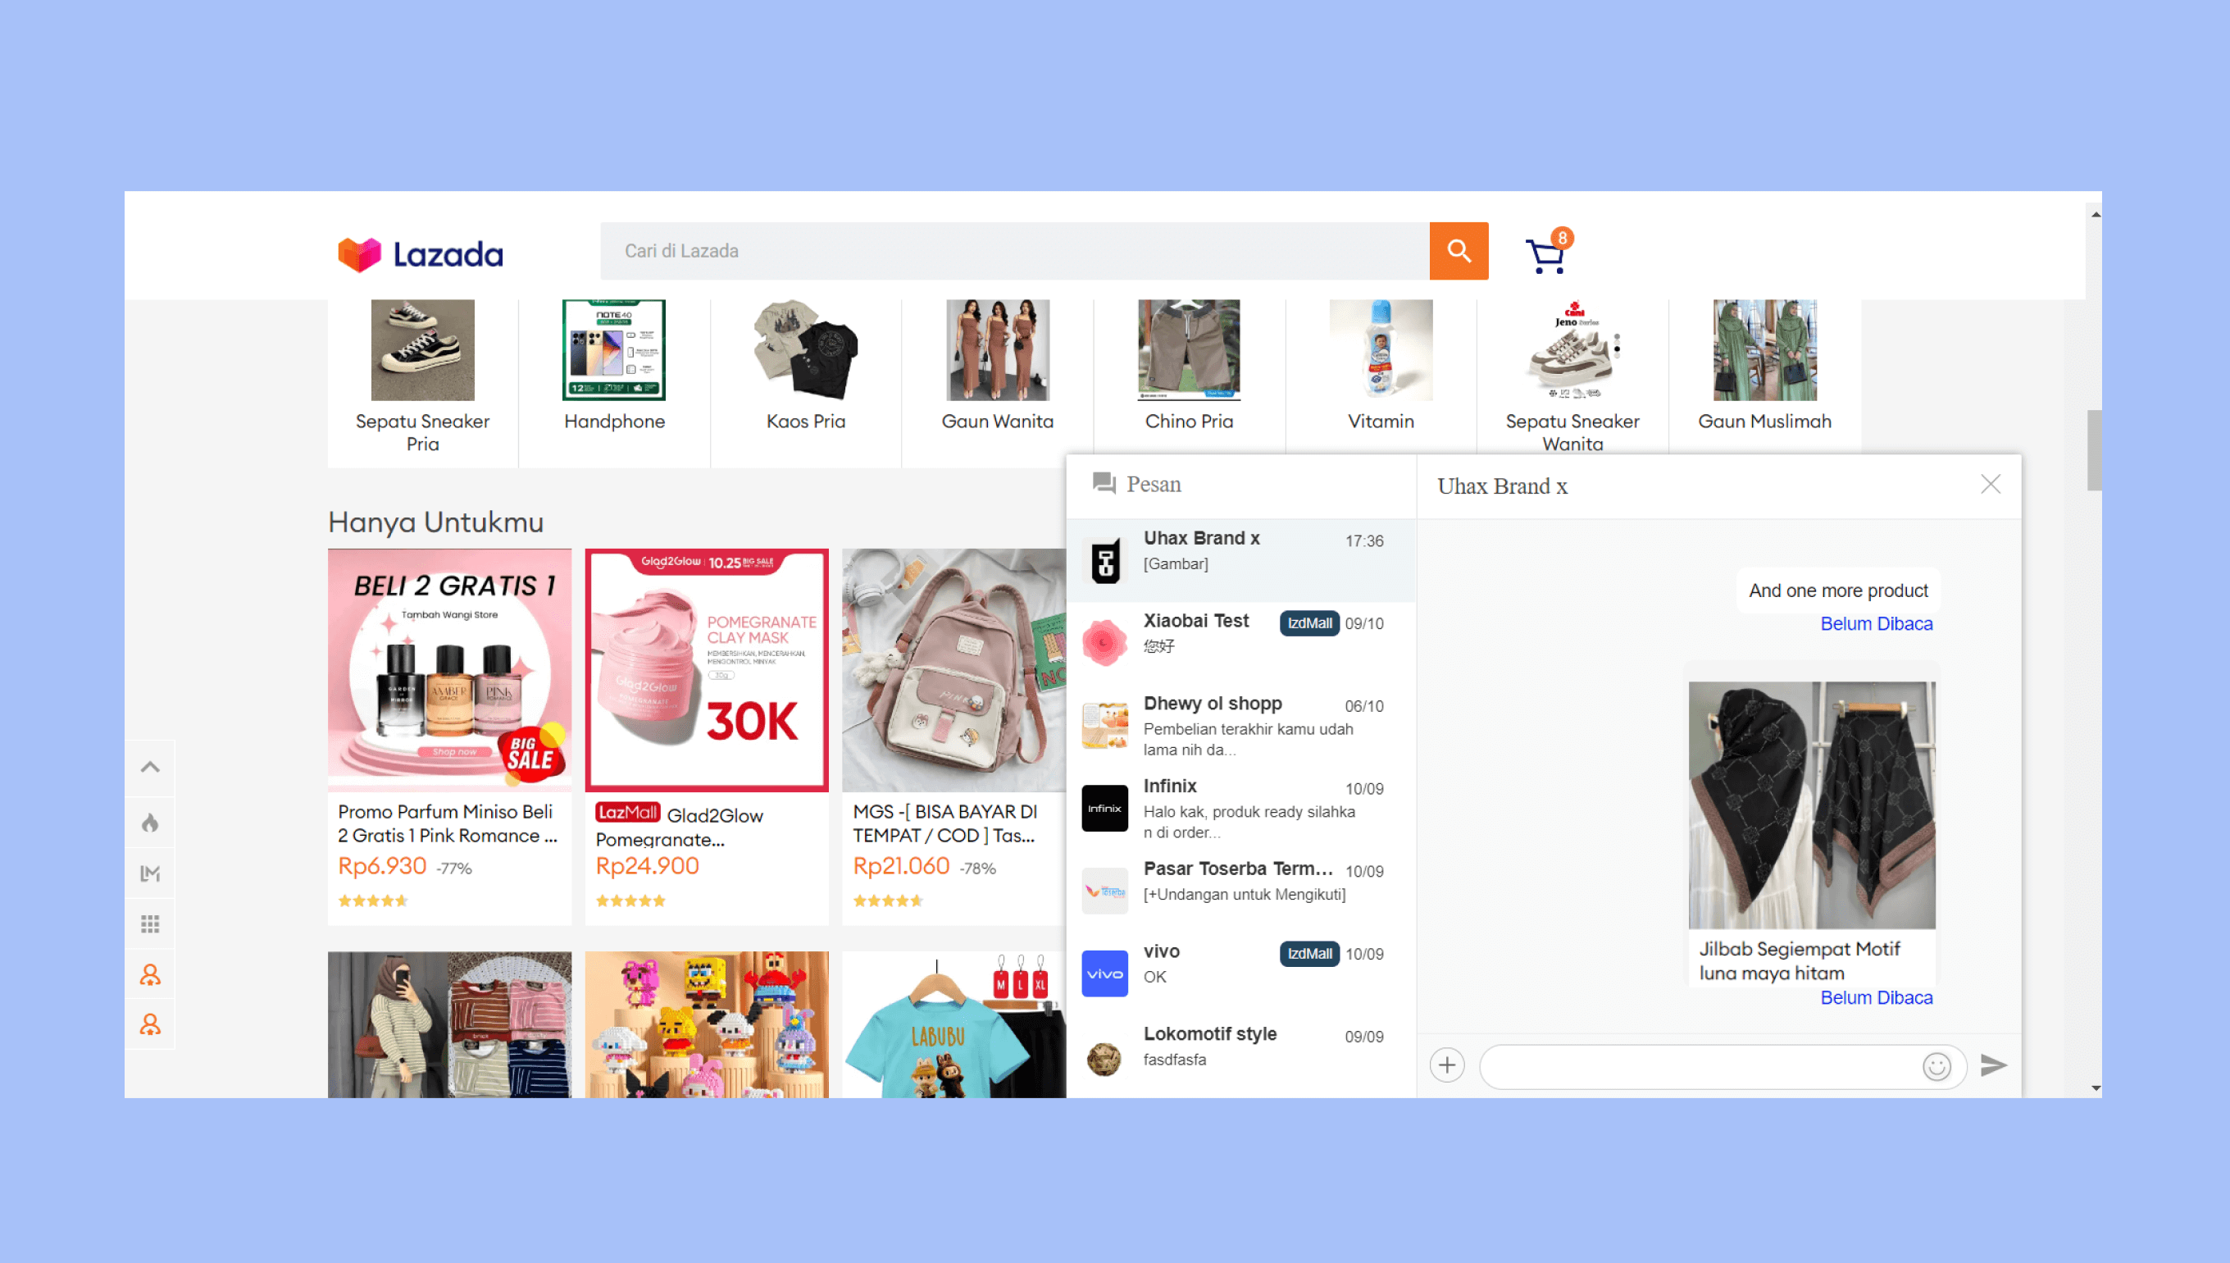Click the flame icon in left sidebar

pyautogui.click(x=150, y=822)
